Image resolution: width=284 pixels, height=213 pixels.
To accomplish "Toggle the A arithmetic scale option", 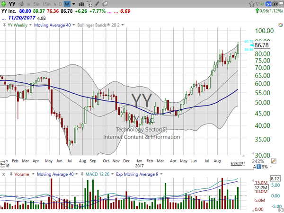I will (255, 167).
